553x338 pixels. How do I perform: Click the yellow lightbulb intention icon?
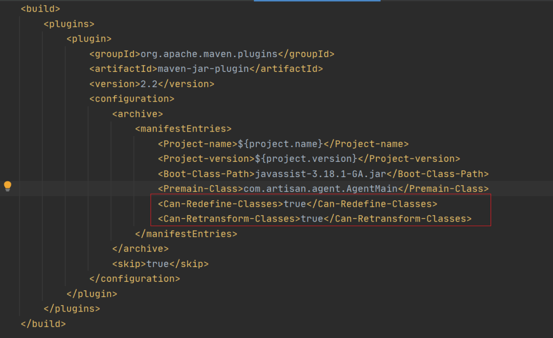pos(7,186)
